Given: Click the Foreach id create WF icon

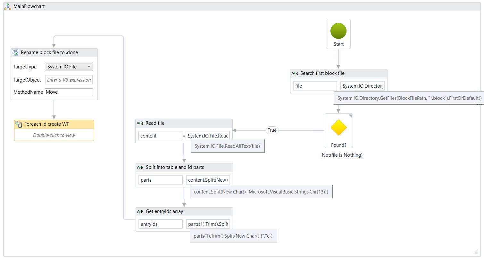Looking at the screenshot, I should [x=19, y=124].
